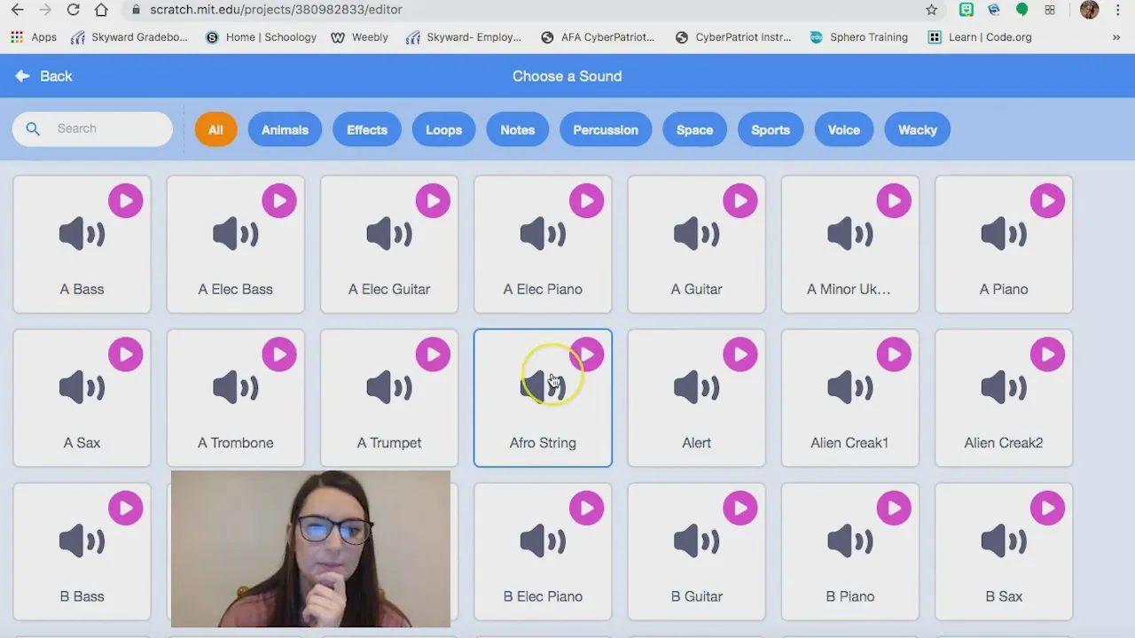Play preview of A Elec Bass sound
The height and width of the screenshot is (638, 1135).
(x=279, y=201)
